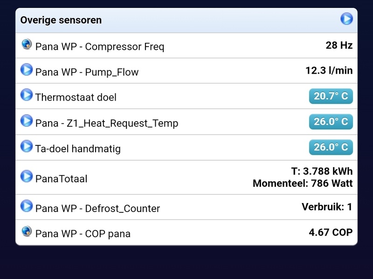The width and height of the screenshot is (373, 279).
Task: Select the Pana WP - Compressor Freq label
Action: 100,47
